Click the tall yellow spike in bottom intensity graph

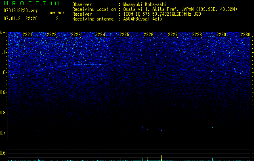pos(162,158)
